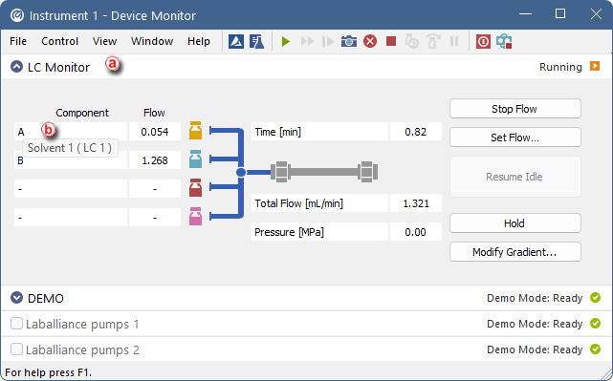Click flow value 0.054
The width and height of the screenshot is (613, 381).
point(155,132)
